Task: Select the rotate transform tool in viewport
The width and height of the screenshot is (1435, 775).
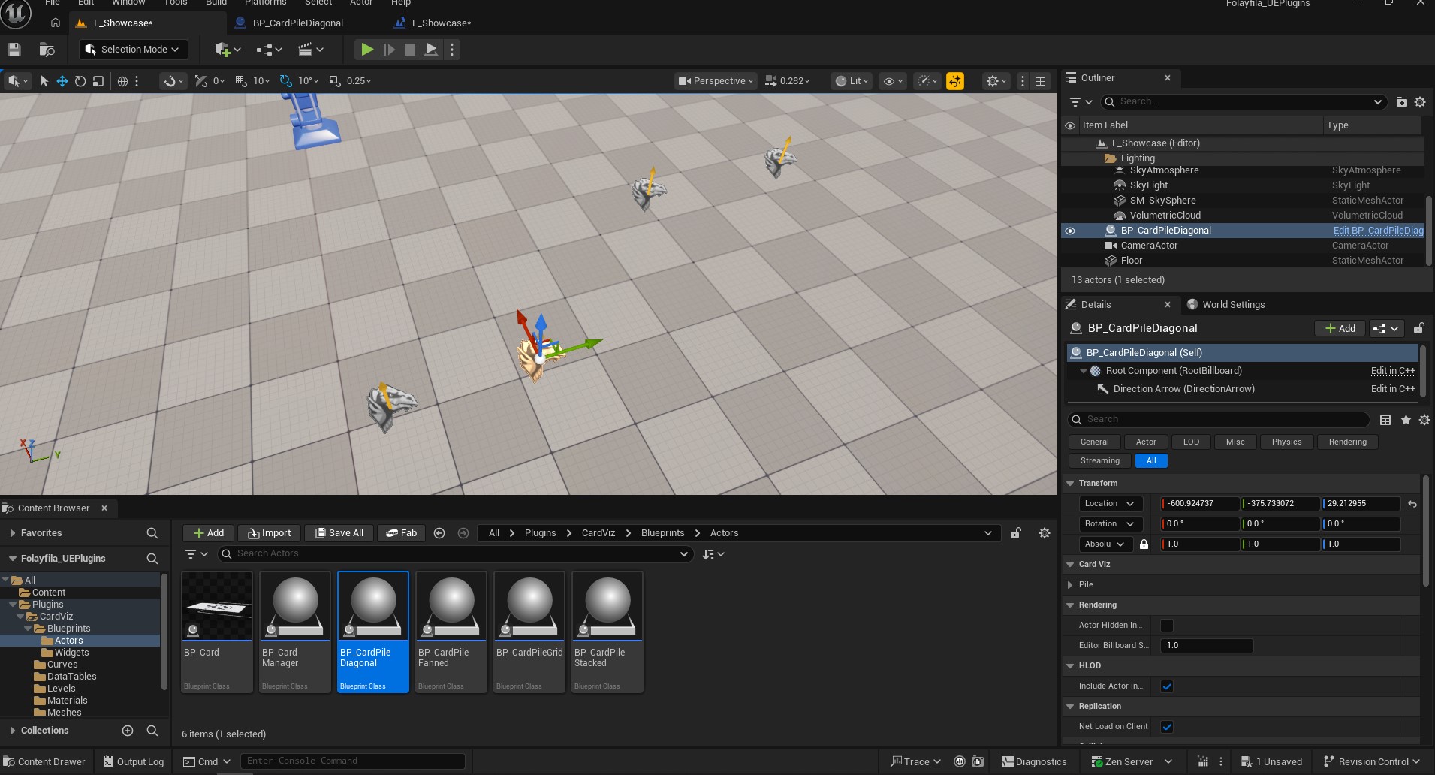Action: tap(80, 81)
